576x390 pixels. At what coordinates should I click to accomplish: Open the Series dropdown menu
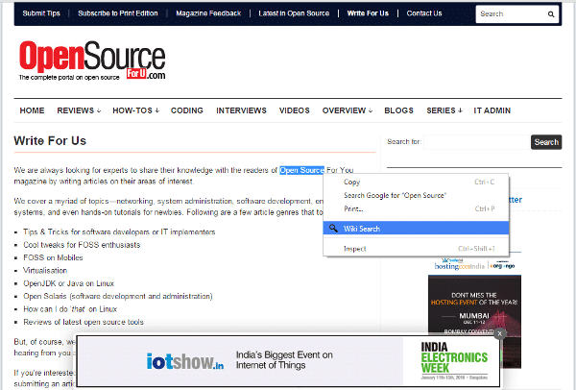coord(444,110)
